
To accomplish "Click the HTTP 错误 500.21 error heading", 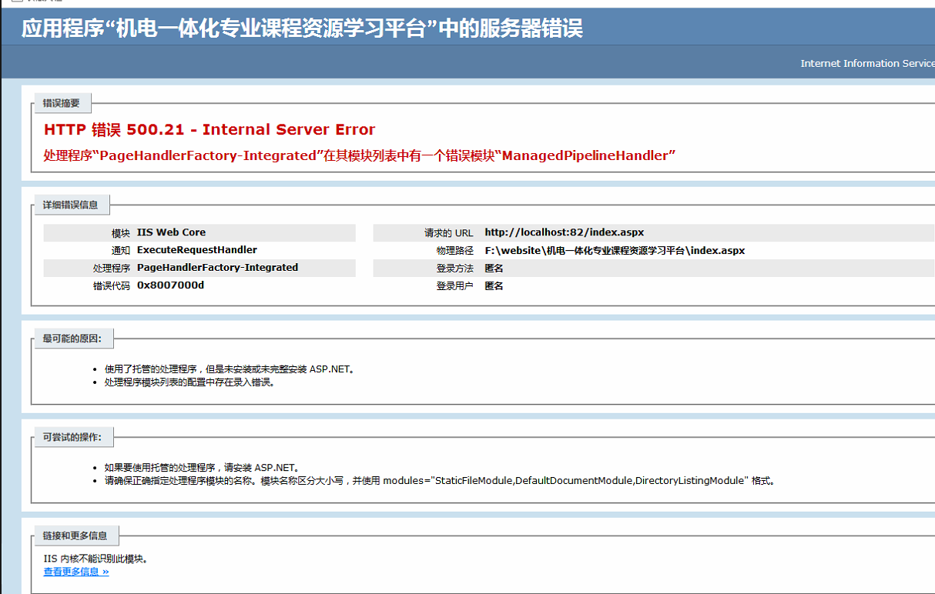I will point(209,129).
